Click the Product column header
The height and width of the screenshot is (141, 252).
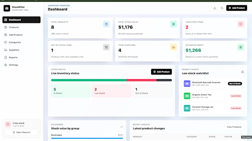point(137,137)
